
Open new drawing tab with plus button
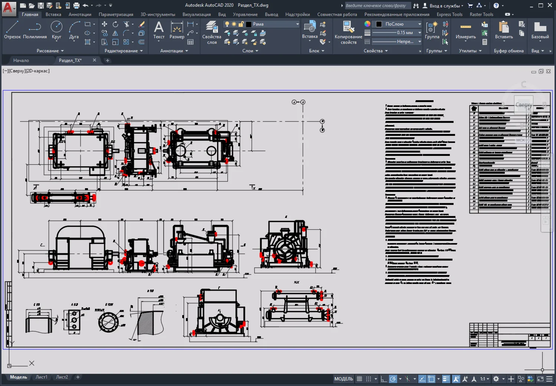click(x=108, y=60)
